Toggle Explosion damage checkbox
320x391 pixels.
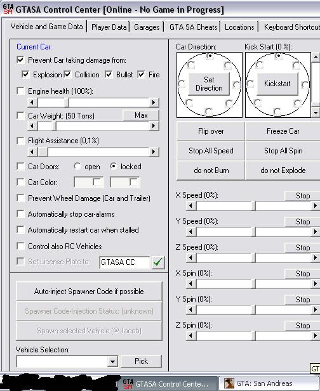point(25,74)
